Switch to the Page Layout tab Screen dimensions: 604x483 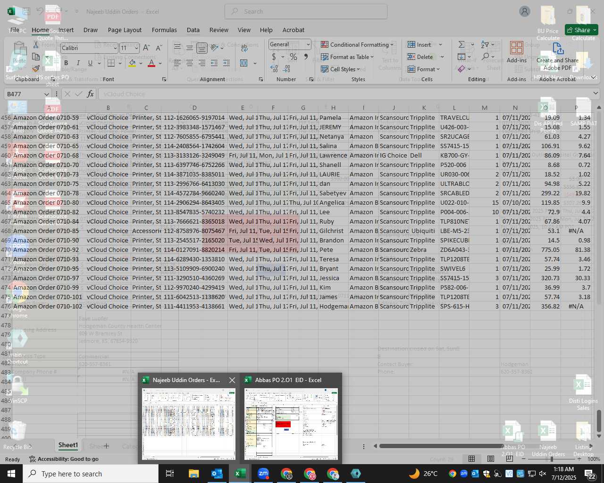click(125, 30)
